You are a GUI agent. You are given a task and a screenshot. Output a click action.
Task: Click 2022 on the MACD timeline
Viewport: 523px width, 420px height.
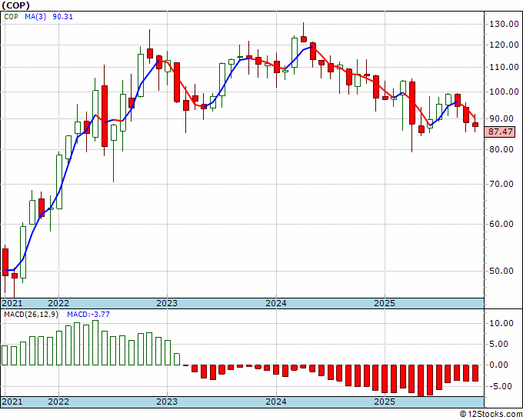58,402
